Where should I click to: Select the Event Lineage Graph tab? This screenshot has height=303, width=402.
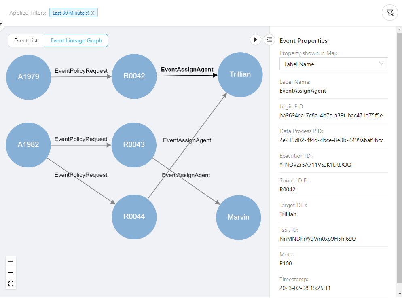[x=76, y=40]
